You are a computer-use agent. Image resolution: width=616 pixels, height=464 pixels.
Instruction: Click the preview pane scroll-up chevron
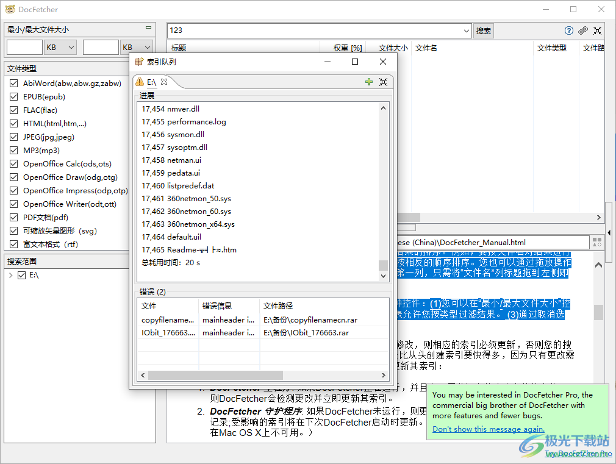coord(598,265)
